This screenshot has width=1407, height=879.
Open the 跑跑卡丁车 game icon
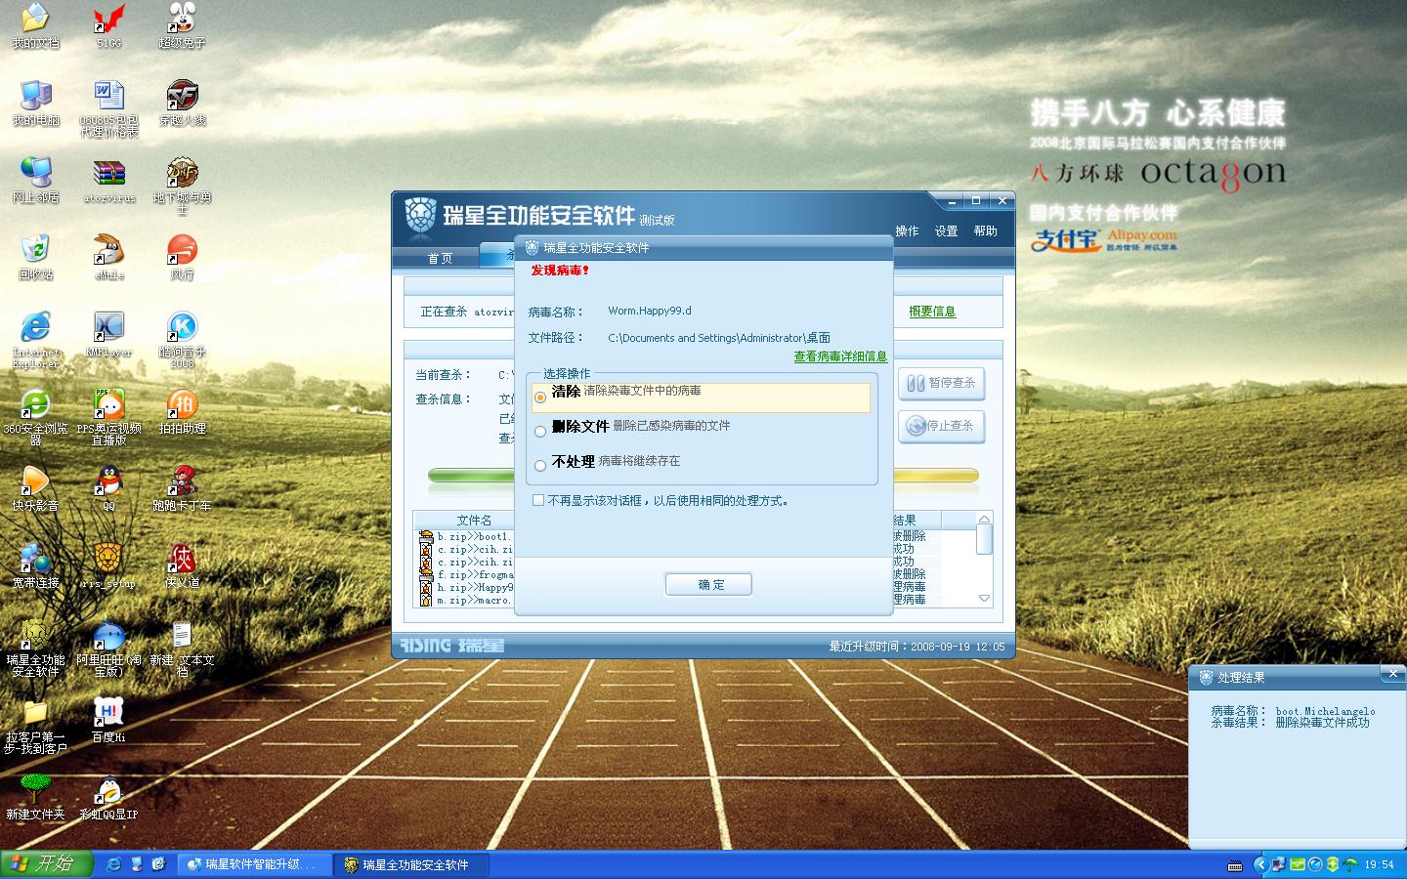pyautogui.click(x=182, y=489)
